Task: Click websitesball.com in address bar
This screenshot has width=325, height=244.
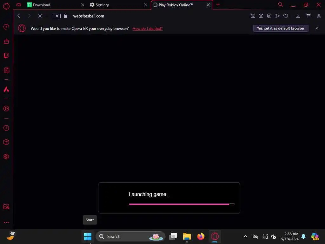Action: pyautogui.click(x=89, y=16)
